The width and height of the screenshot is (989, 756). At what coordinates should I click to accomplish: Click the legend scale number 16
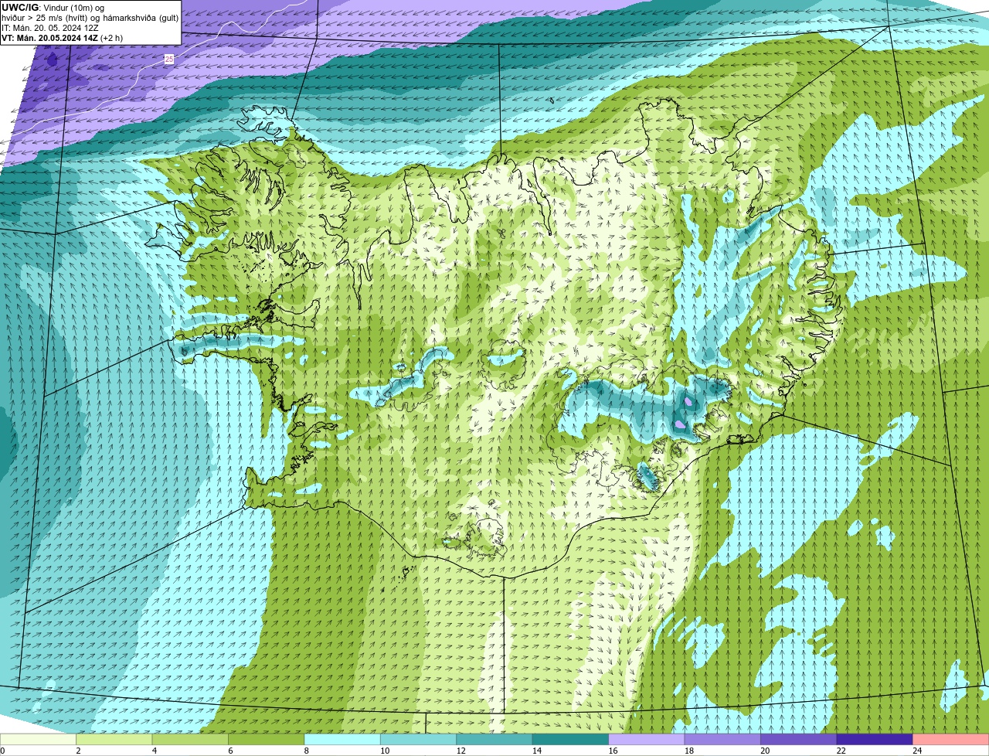pos(613,751)
